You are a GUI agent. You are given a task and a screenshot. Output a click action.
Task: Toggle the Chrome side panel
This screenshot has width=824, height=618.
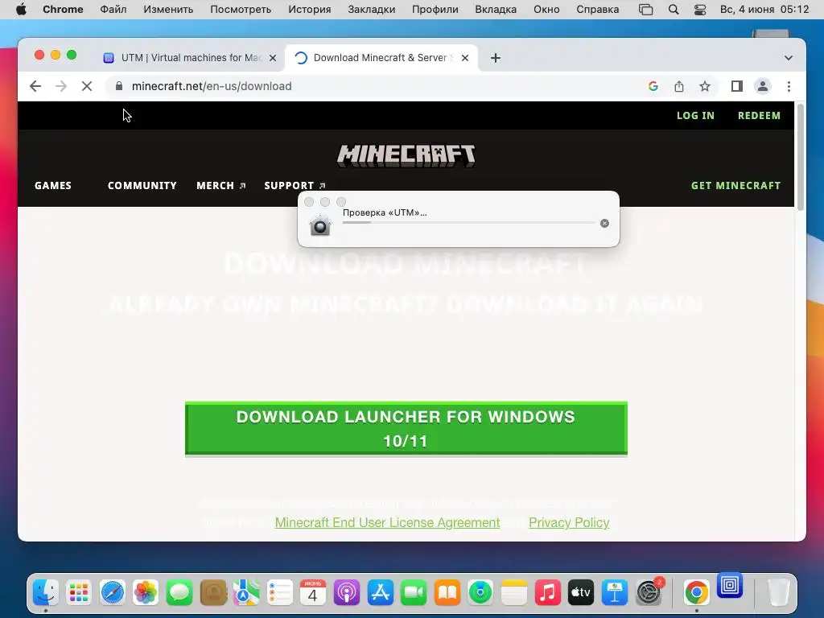coord(737,86)
